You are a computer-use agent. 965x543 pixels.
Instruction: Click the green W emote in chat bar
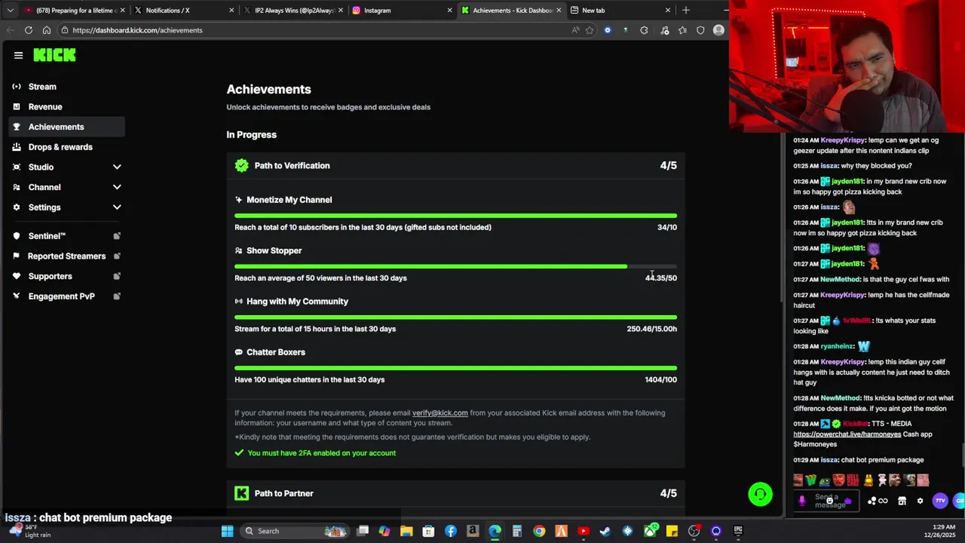click(811, 480)
